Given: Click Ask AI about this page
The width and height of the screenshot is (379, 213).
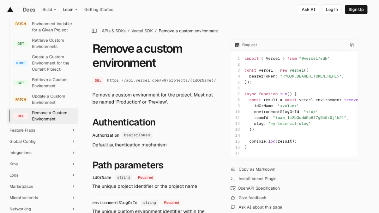Looking at the screenshot, I should tap(260, 207).
